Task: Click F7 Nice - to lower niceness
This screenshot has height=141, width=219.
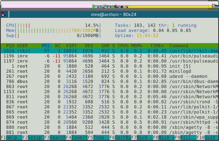Action: click(142, 138)
